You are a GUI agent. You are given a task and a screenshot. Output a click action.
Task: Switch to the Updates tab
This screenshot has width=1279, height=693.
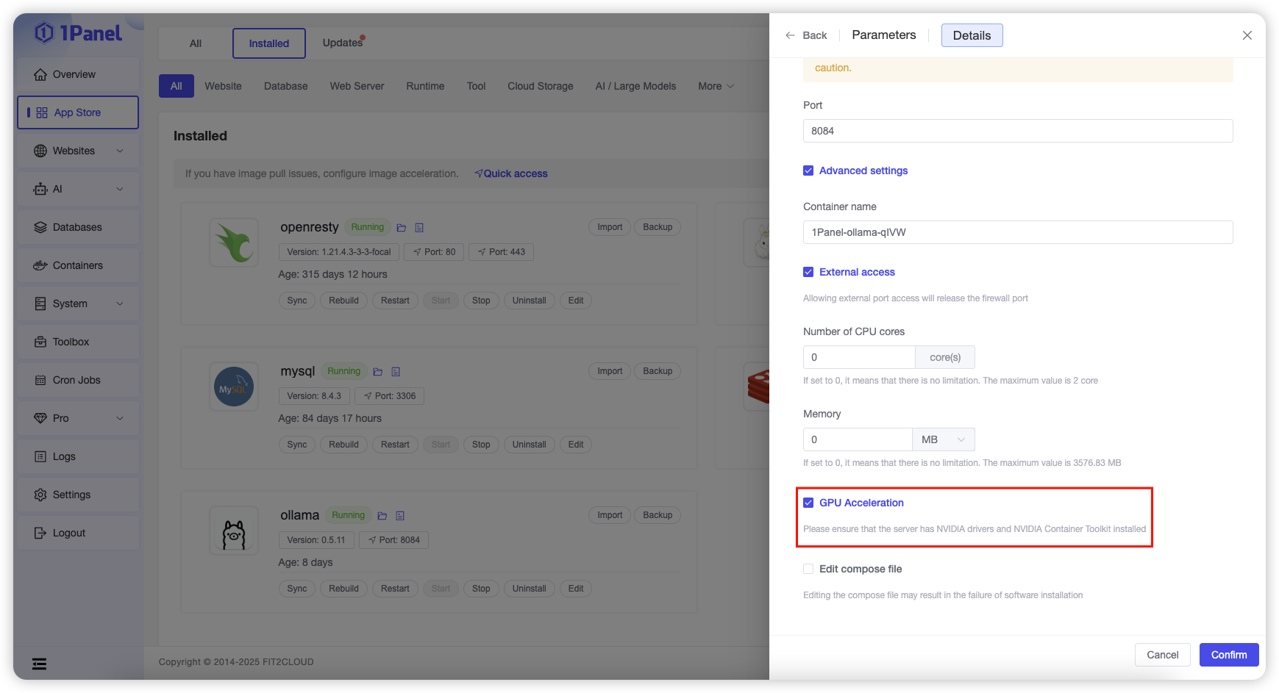(x=343, y=43)
